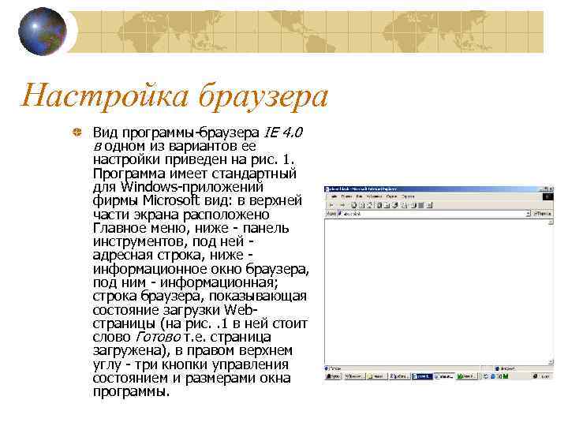Click the address bar input field

point(433,214)
